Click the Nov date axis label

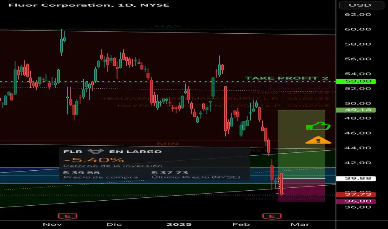(x=52, y=224)
